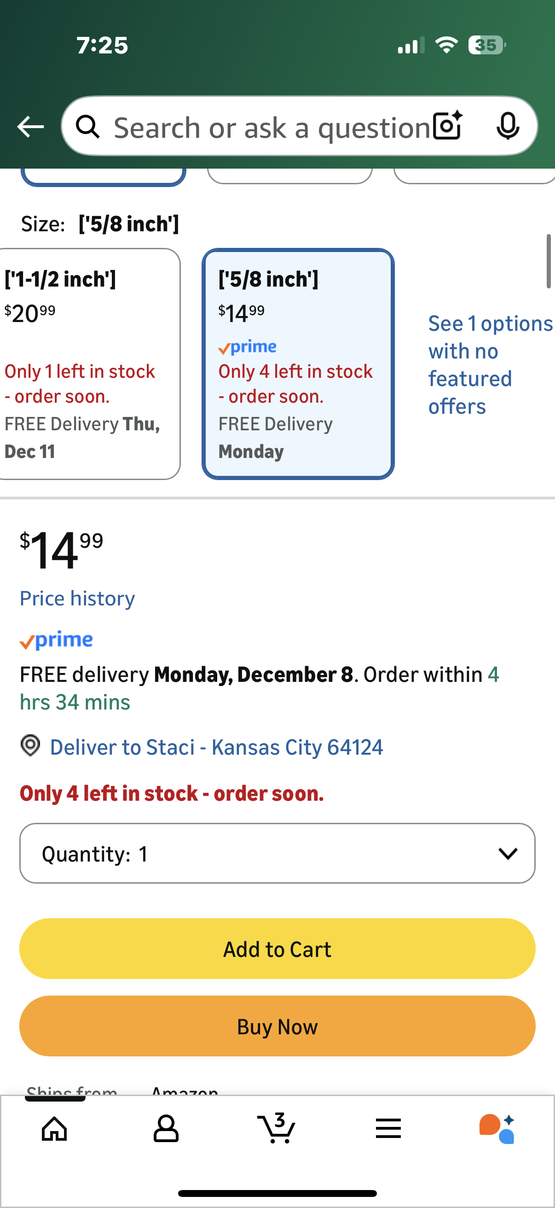
Task: Add item to cart
Action: pos(277,949)
